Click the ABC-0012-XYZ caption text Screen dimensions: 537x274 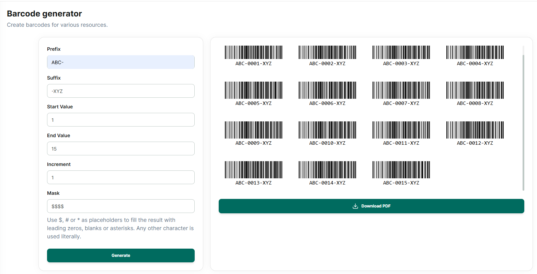click(475, 143)
